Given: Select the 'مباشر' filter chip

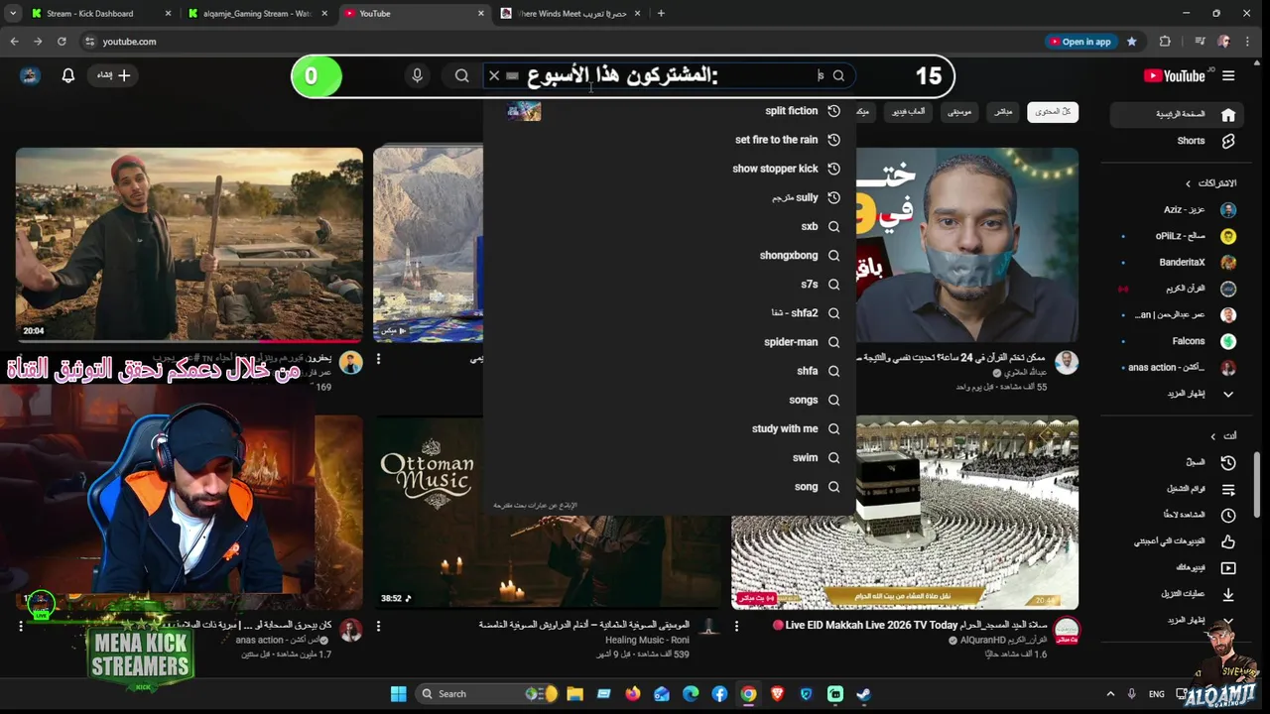Looking at the screenshot, I should pos(1004,112).
